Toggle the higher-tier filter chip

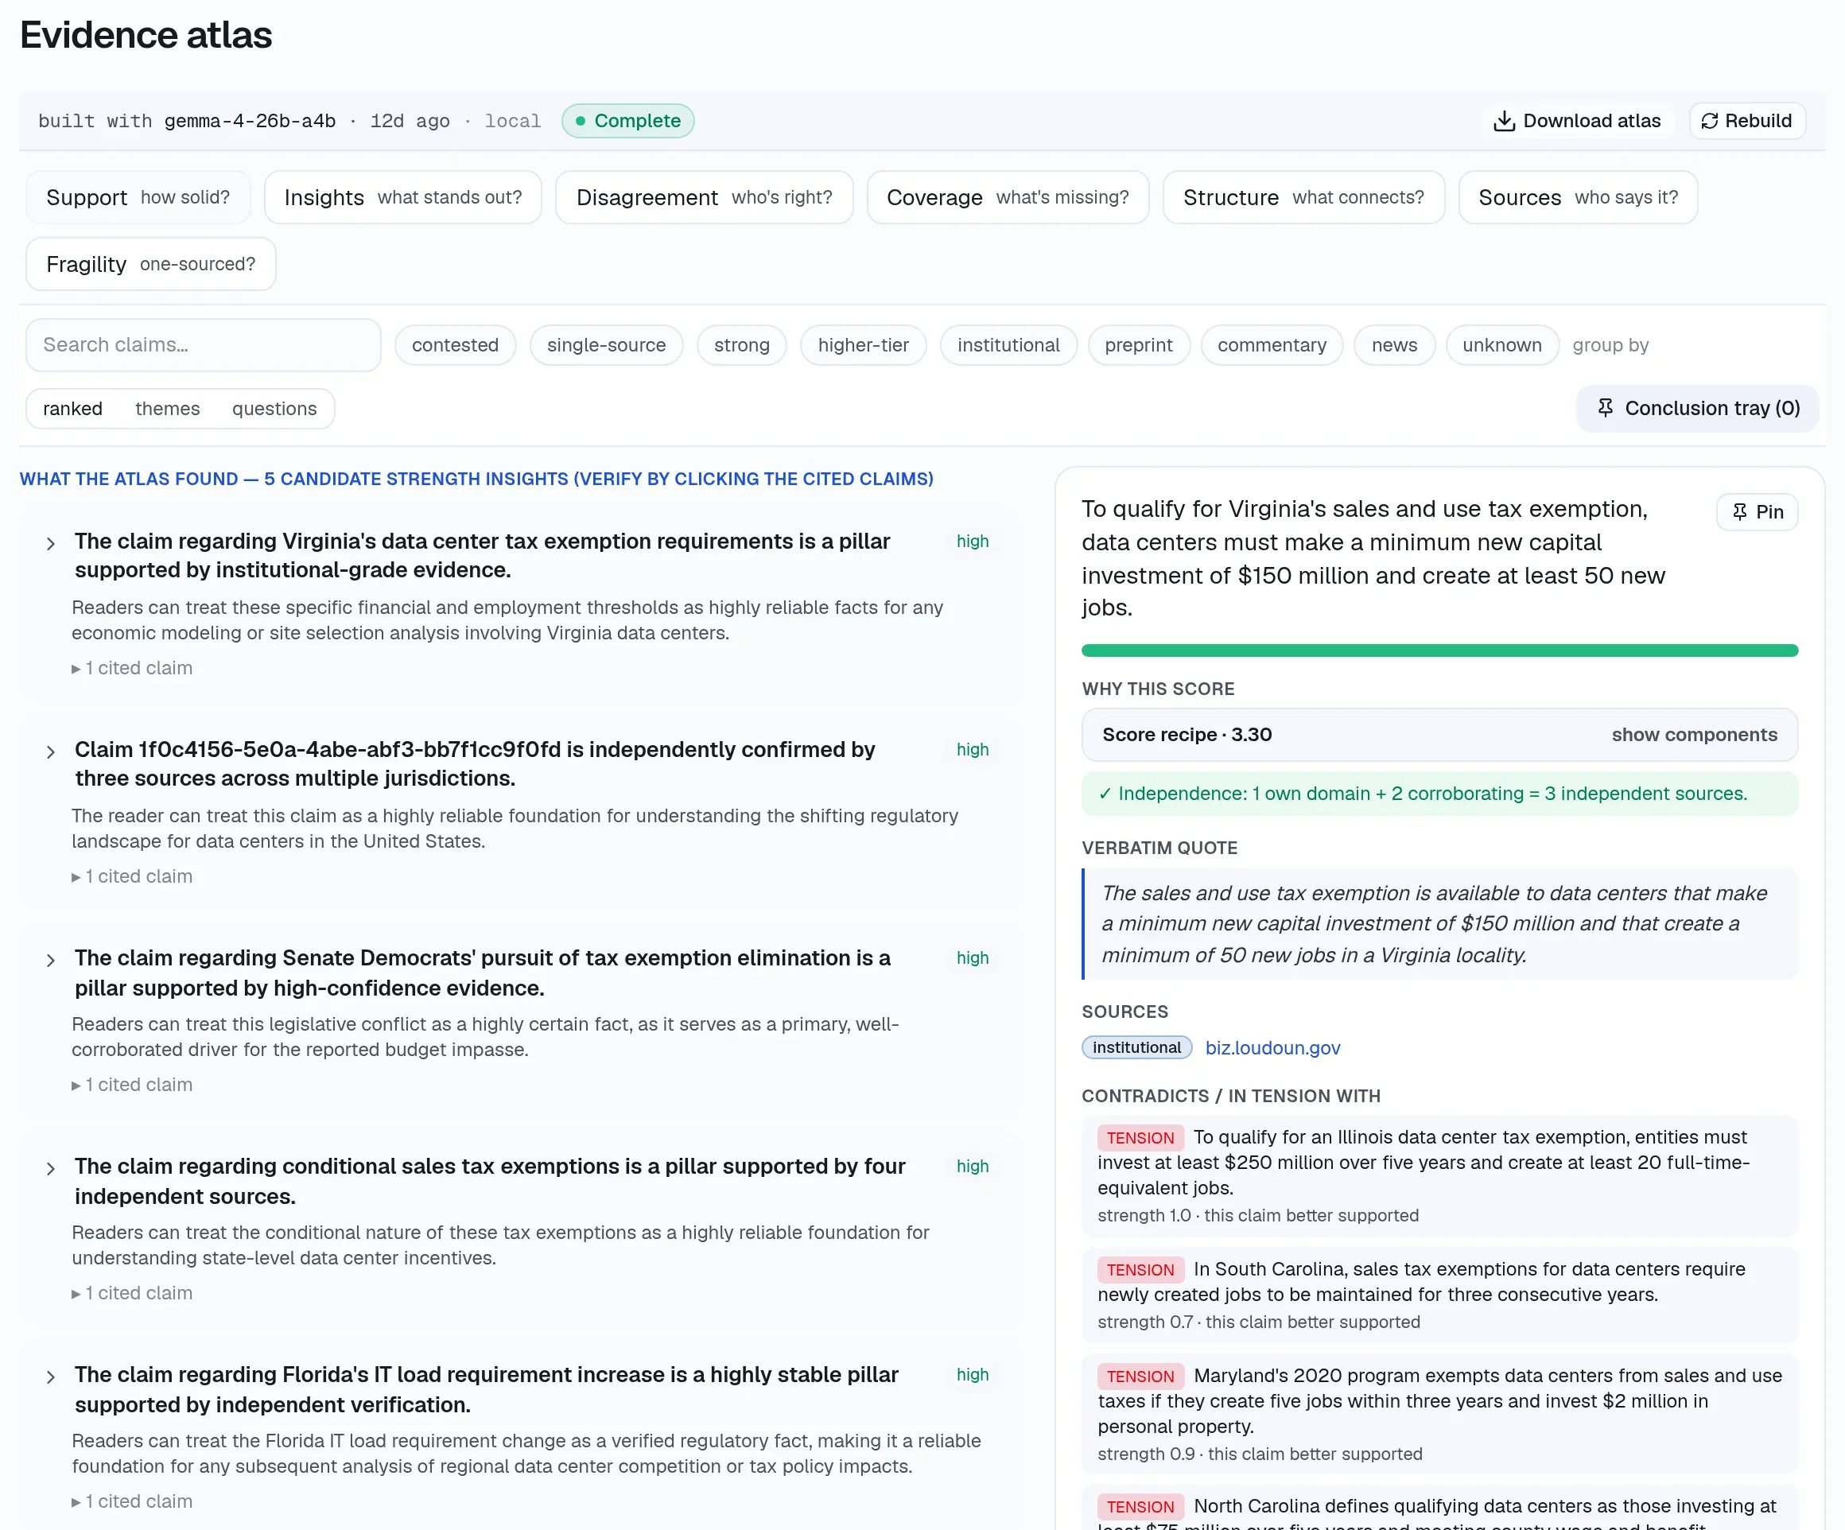tap(863, 345)
